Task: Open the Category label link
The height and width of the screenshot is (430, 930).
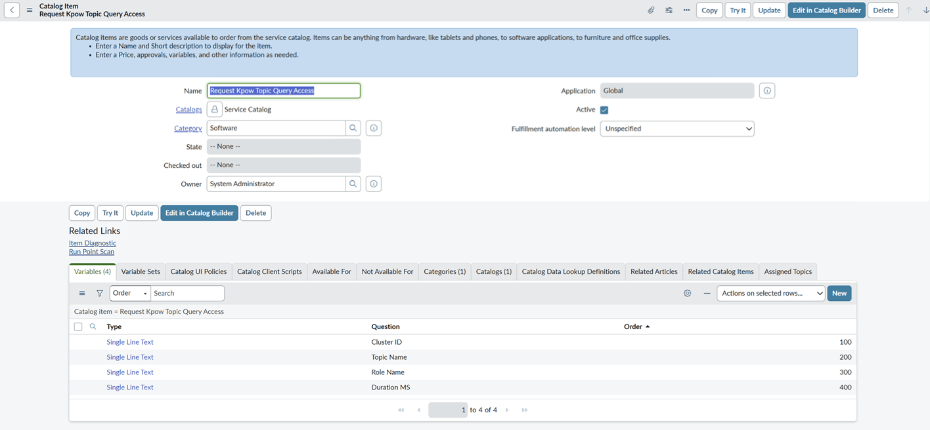Action: pyautogui.click(x=188, y=128)
